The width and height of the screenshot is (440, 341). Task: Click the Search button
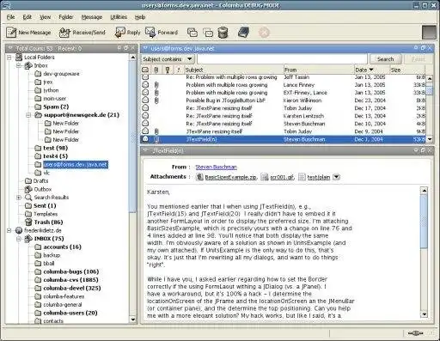point(385,59)
